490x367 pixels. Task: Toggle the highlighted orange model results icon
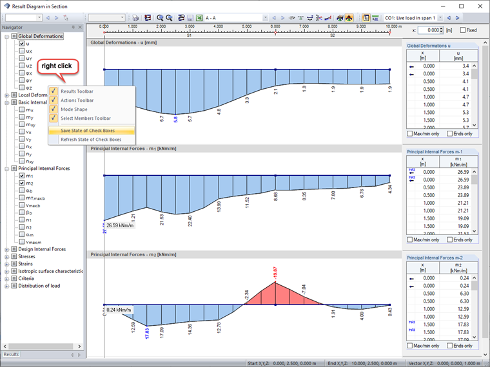(x=349, y=18)
